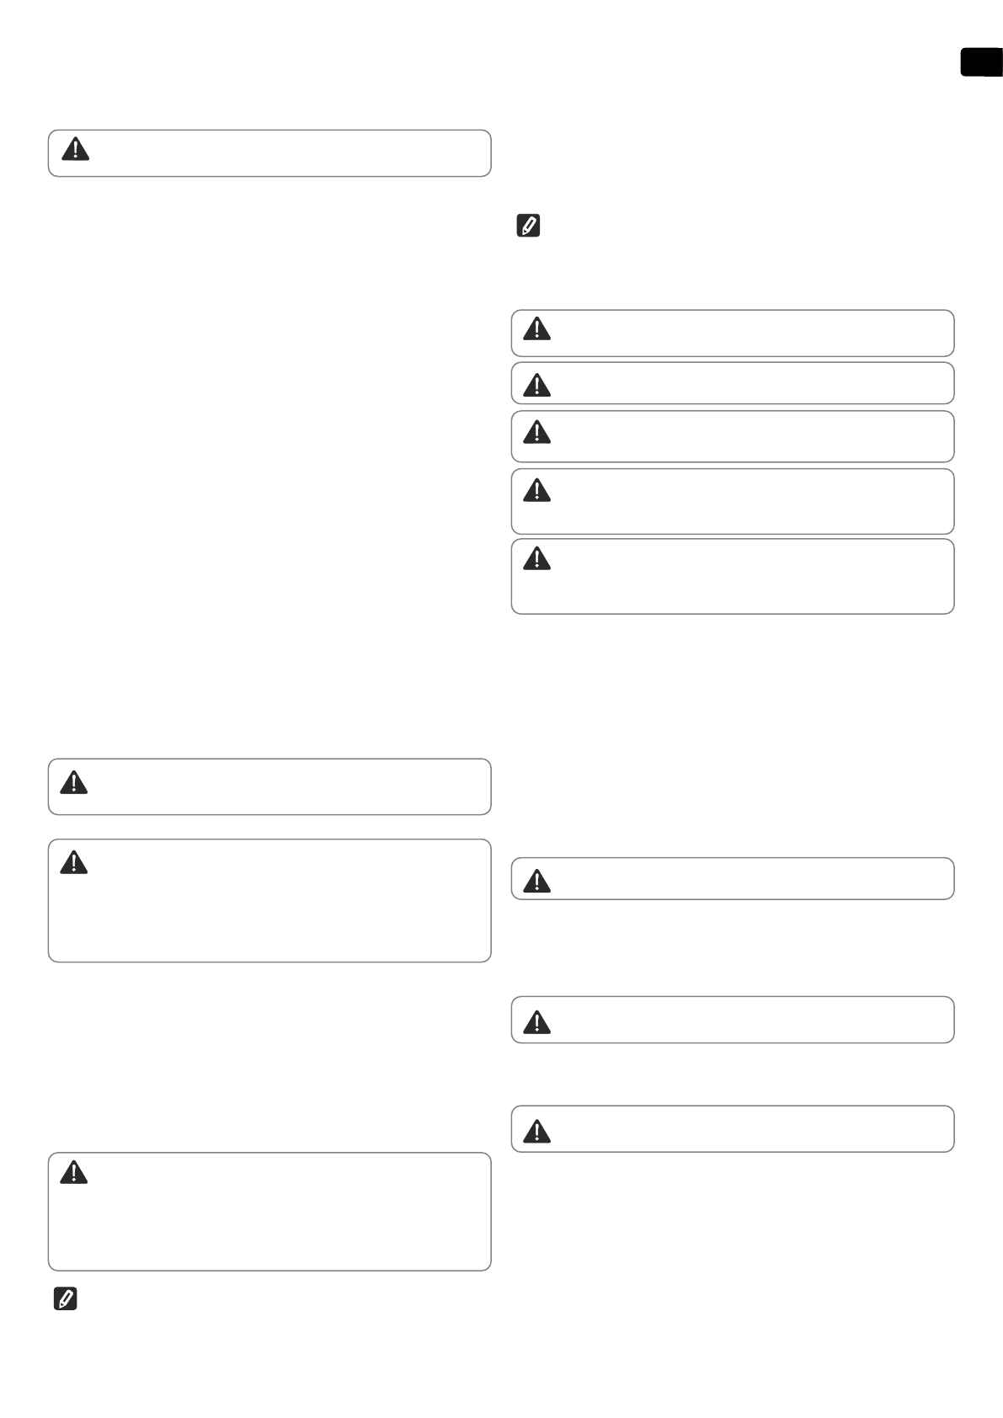Click the warning icon in the third stacked right box
The width and height of the screenshot is (1003, 1418).
click(x=536, y=432)
